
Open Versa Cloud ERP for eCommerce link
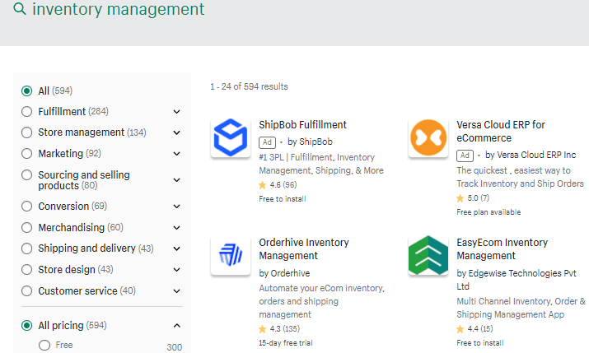(x=501, y=132)
